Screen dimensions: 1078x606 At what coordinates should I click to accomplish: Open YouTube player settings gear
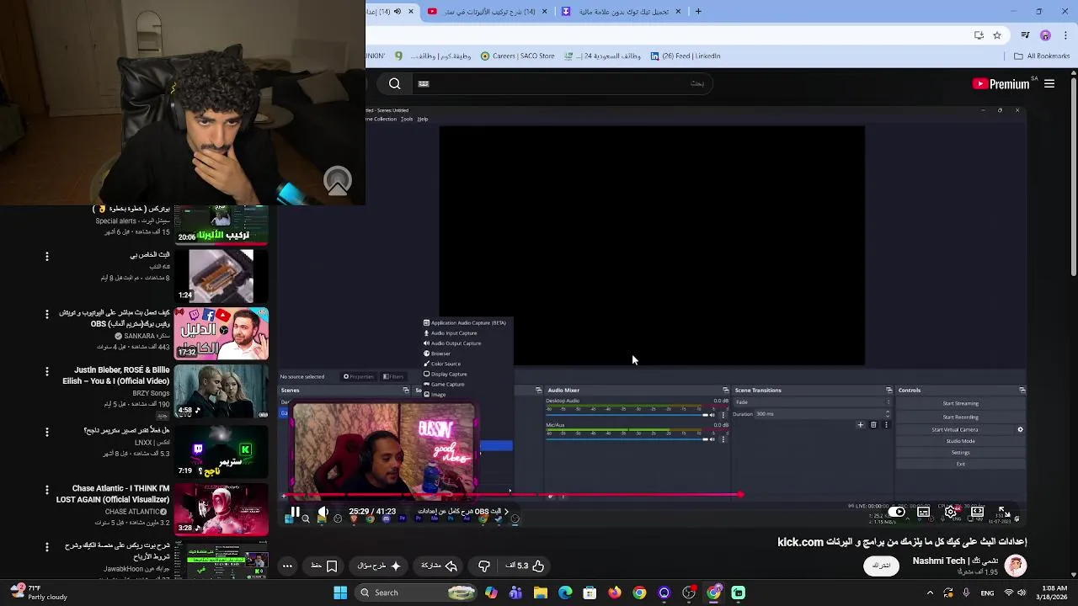coord(951,512)
